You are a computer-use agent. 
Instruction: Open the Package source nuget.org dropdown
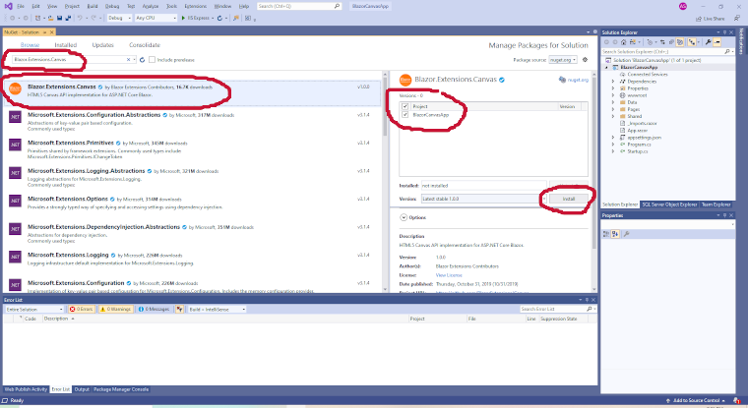coord(563,60)
